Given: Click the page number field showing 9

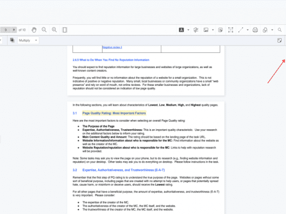Looking at the screenshot, I should click(x=5, y=30).
